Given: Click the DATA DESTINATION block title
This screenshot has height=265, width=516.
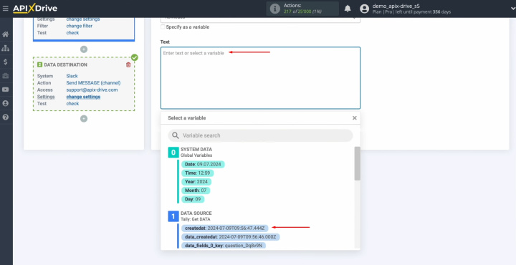Looking at the screenshot, I should 65,64.
